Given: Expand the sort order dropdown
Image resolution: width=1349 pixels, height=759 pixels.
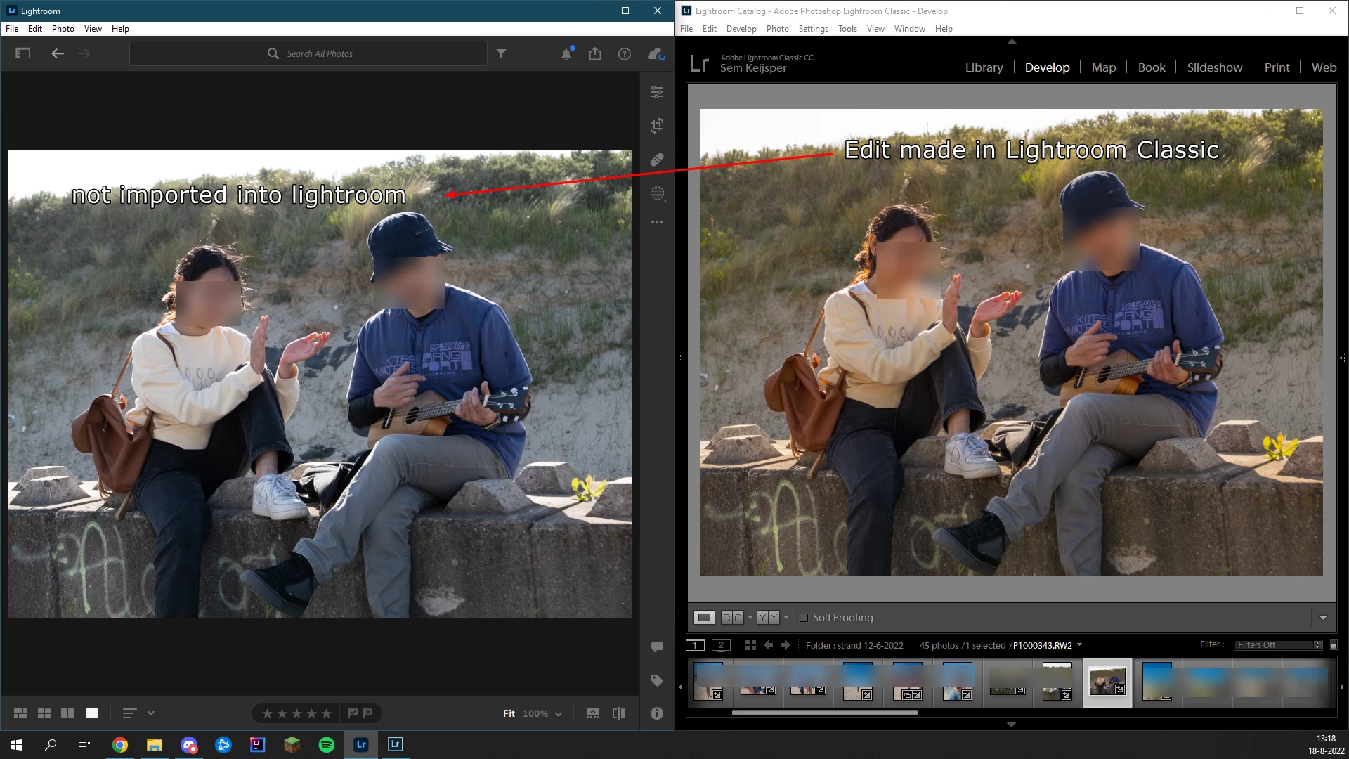Looking at the screenshot, I should click(150, 713).
